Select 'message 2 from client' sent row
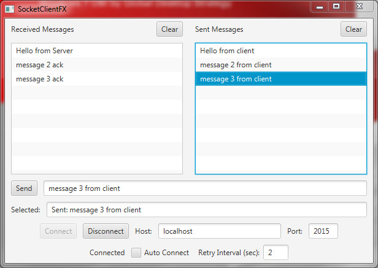The image size is (378, 268). tap(281, 65)
